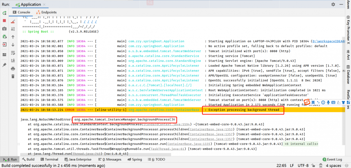Click the (v2.3.9.RELEASE) version text

[x=84, y=32]
